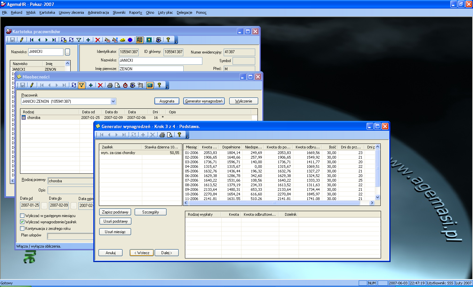The width and height of the screenshot is (473, 287).
Task: Click the Nazwisko search field containing JANICKI
Action: 46,52
